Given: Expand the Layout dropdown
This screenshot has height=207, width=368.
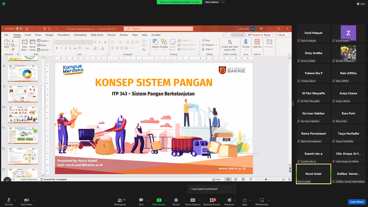Looking at the screenshot, I should pyautogui.click(x=44, y=41).
